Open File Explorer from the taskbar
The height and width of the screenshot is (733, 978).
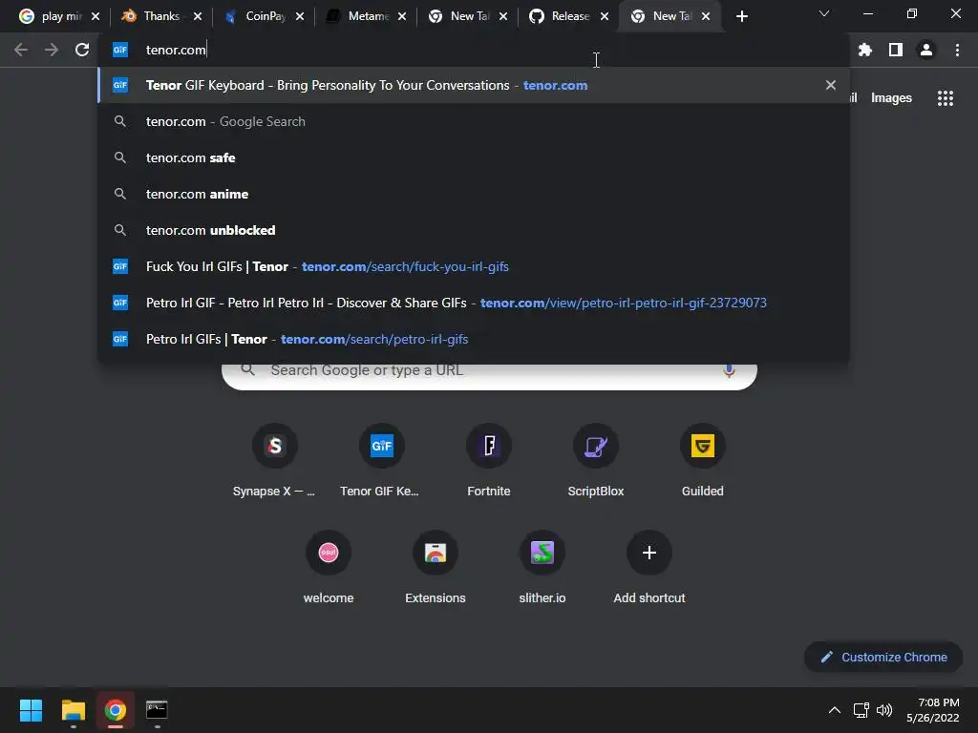tap(73, 710)
